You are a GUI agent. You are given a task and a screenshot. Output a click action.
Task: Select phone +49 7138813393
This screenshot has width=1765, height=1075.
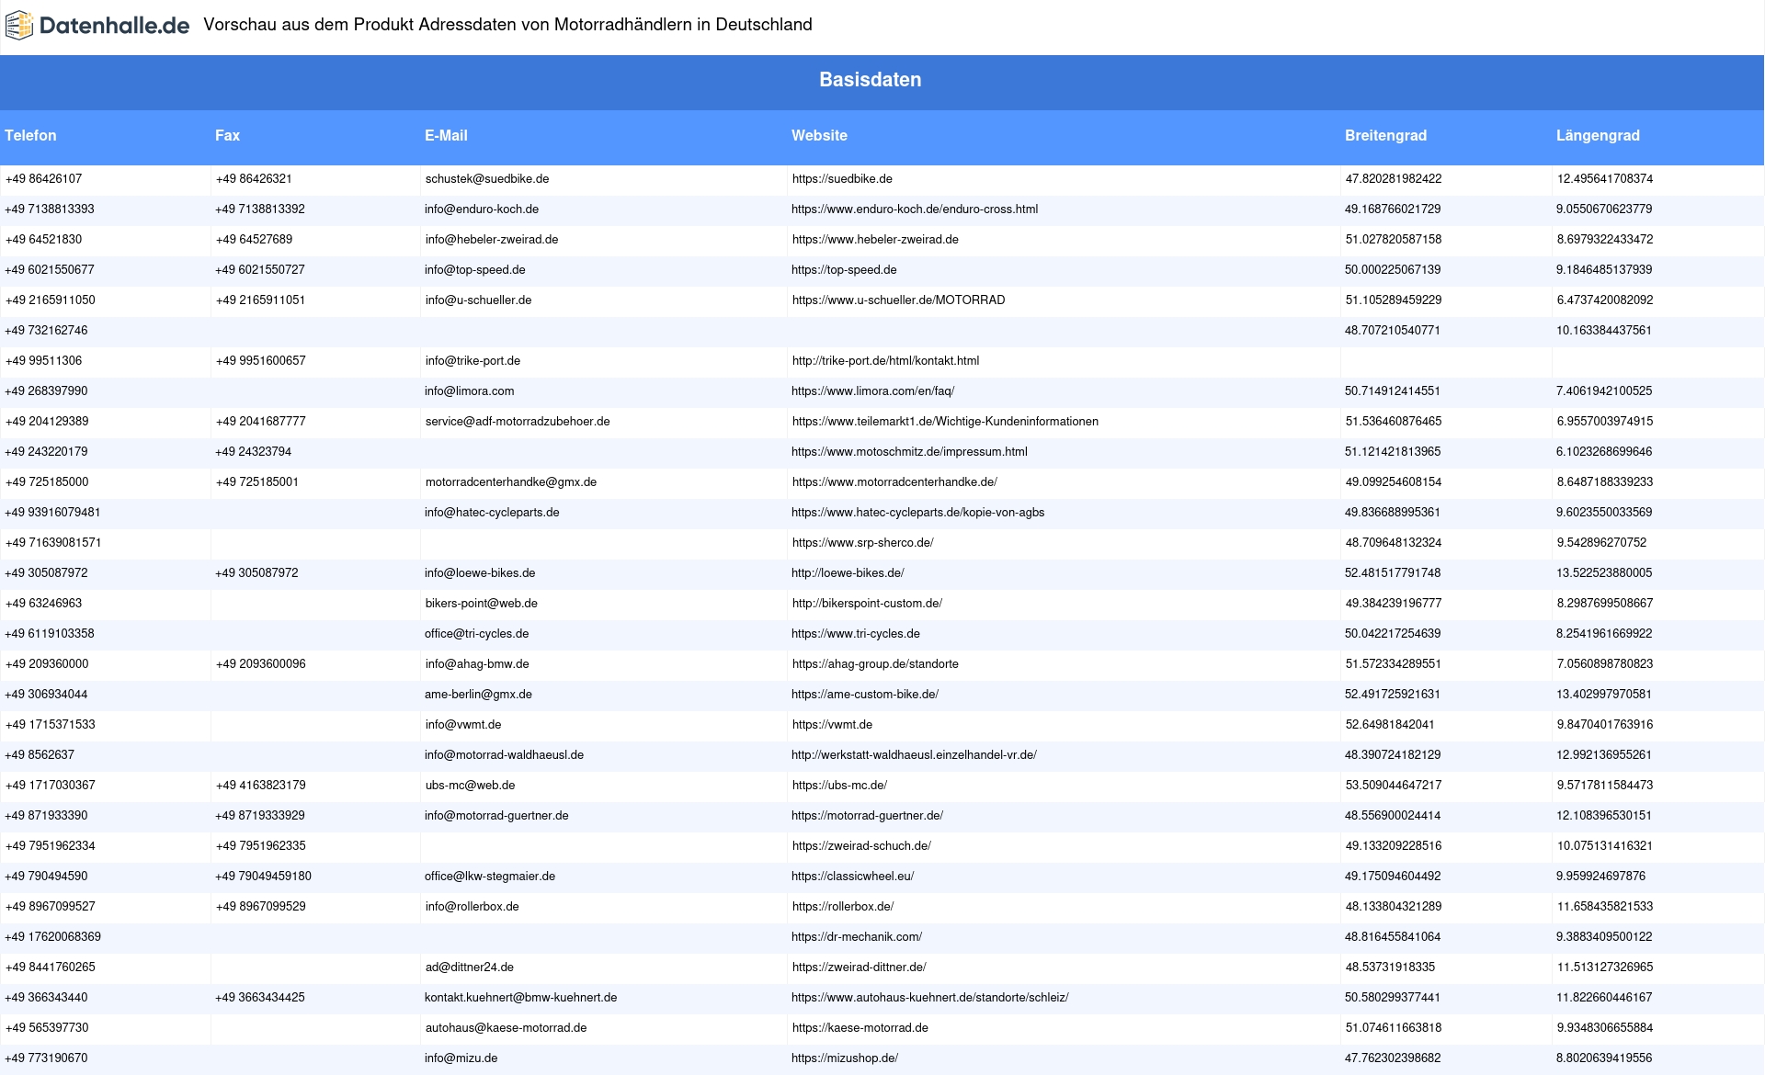[50, 209]
